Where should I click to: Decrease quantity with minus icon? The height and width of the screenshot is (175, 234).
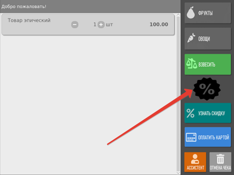[75, 25]
